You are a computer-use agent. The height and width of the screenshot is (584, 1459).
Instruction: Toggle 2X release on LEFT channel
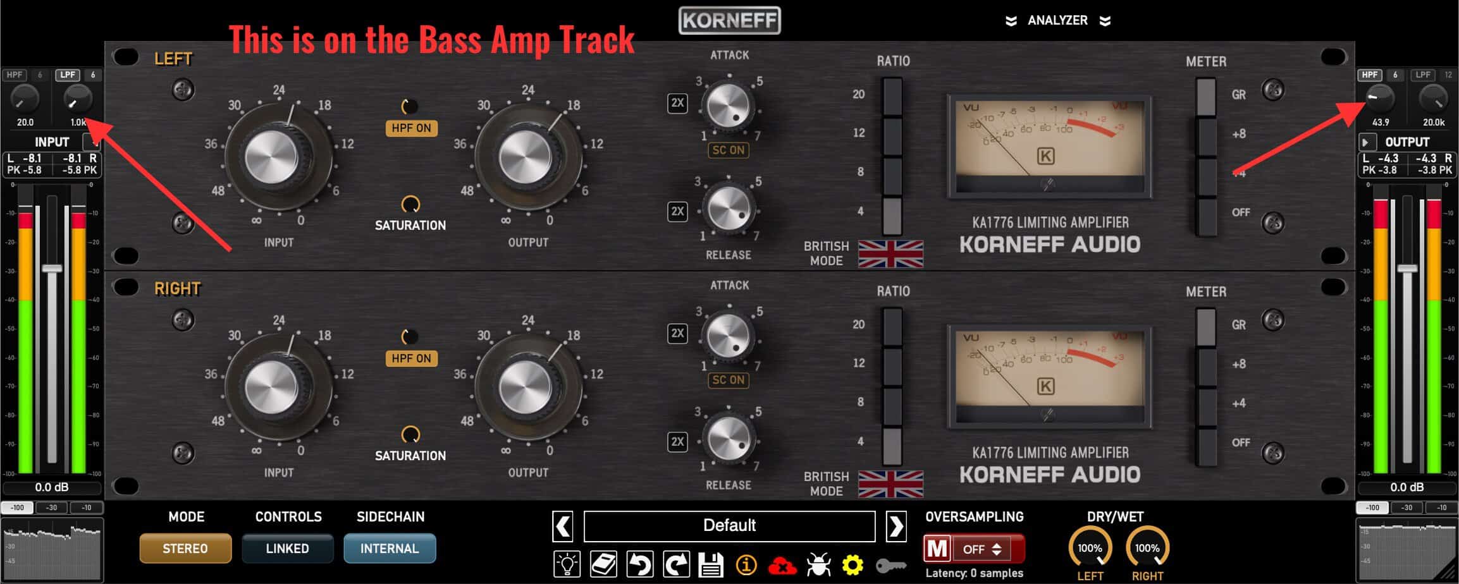[x=677, y=211]
